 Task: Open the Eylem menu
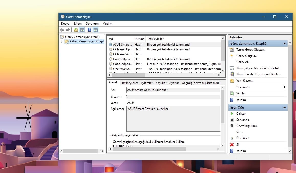coord(78,24)
